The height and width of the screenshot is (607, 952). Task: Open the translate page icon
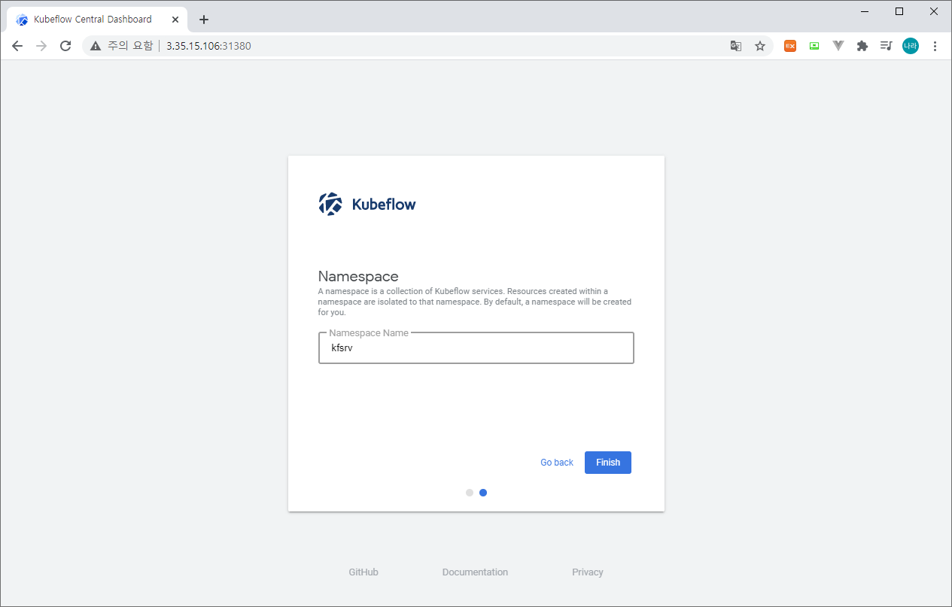pos(736,46)
